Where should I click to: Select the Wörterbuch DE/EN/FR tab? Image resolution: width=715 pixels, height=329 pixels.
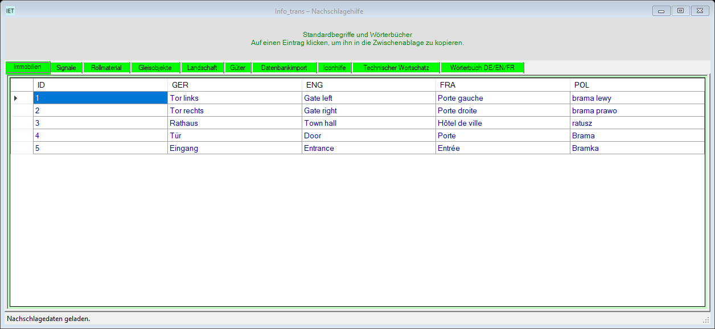[482, 68]
